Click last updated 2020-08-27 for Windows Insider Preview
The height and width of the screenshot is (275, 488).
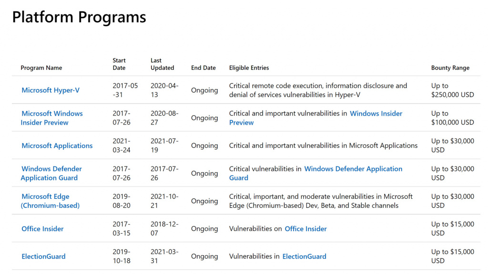pyautogui.click(x=164, y=118)
